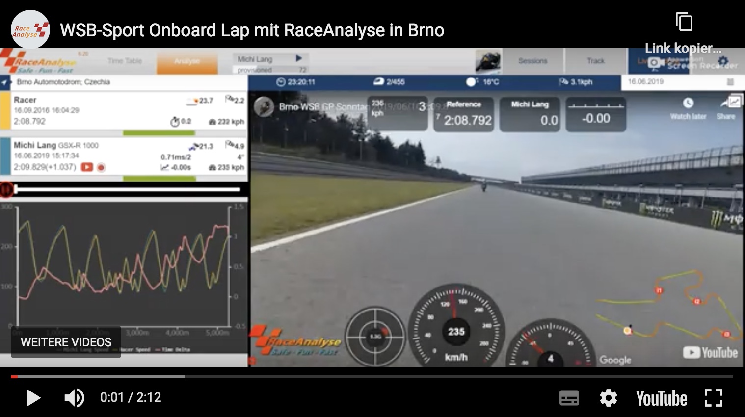Click the 23:20:11 clock status
The width and height of the screenshot is (745, 417).
tap(296, 82)
